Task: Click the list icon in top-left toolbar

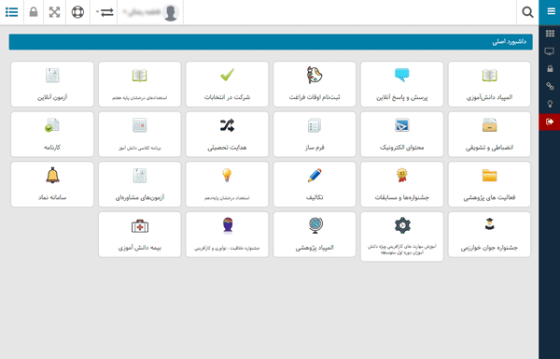Action: (x=12, y=12)
